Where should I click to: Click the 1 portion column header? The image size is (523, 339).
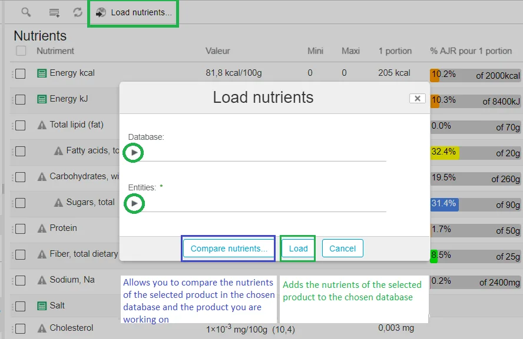coord(395,51)
